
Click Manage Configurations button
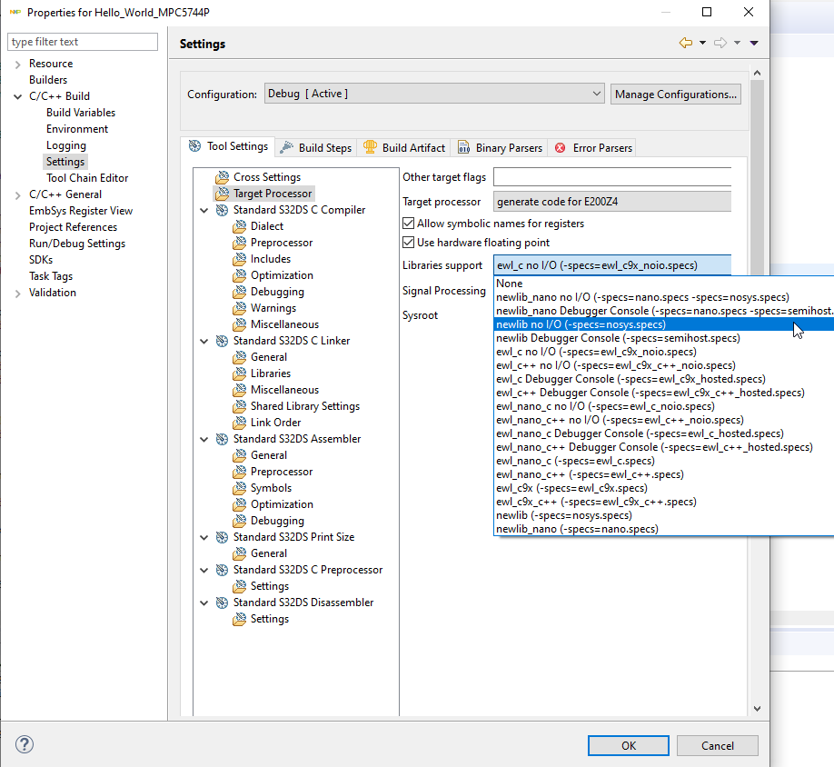676,95
